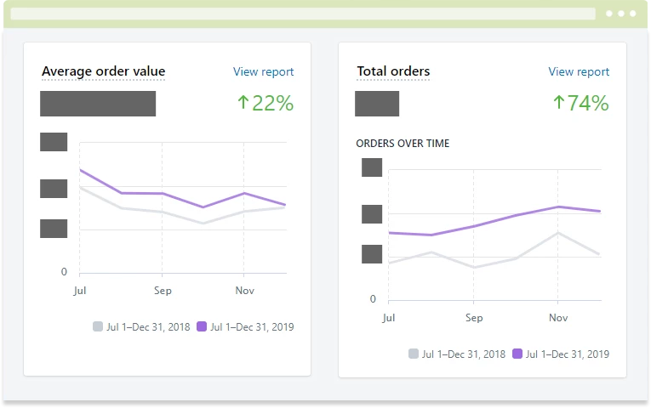
Task: Click the Jul axis label in Average order value chart
Action: (x=80, y=290)
